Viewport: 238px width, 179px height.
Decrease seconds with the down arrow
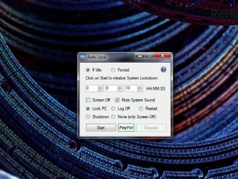(140, 90)
